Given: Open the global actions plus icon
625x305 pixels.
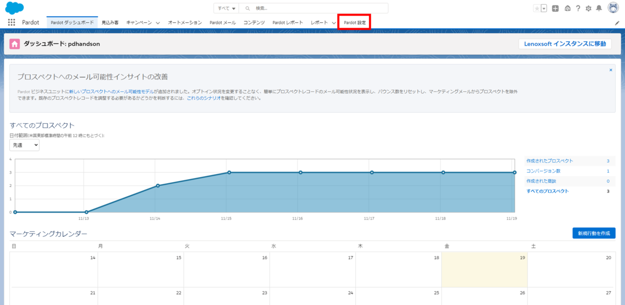Looking at the screenshot, I should [555, 8].
